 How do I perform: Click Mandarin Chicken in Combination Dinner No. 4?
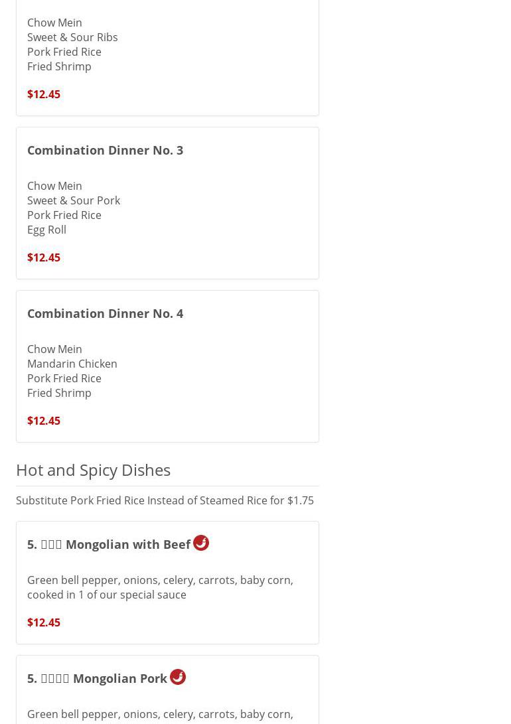(72, 364)
